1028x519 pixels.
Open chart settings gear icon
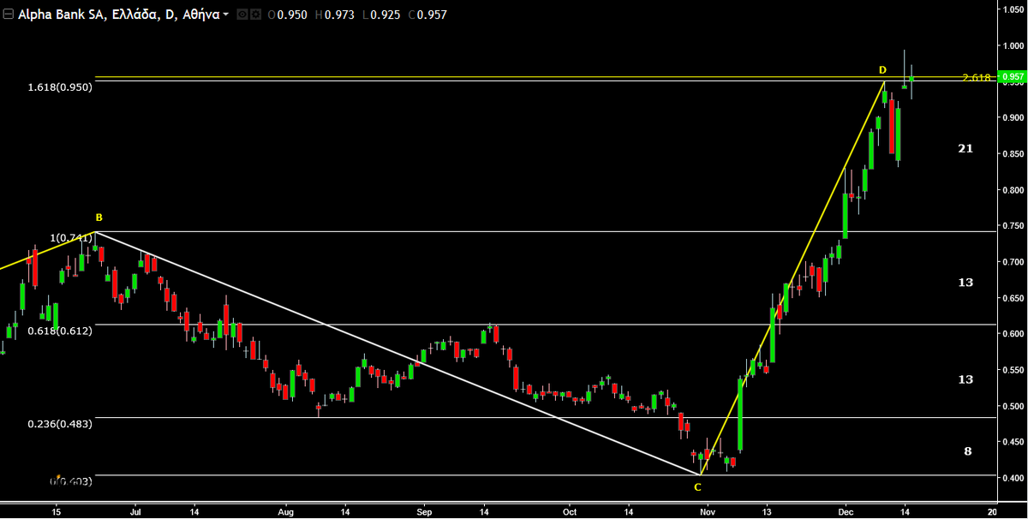pyautogui.click(x=256, y=15)
